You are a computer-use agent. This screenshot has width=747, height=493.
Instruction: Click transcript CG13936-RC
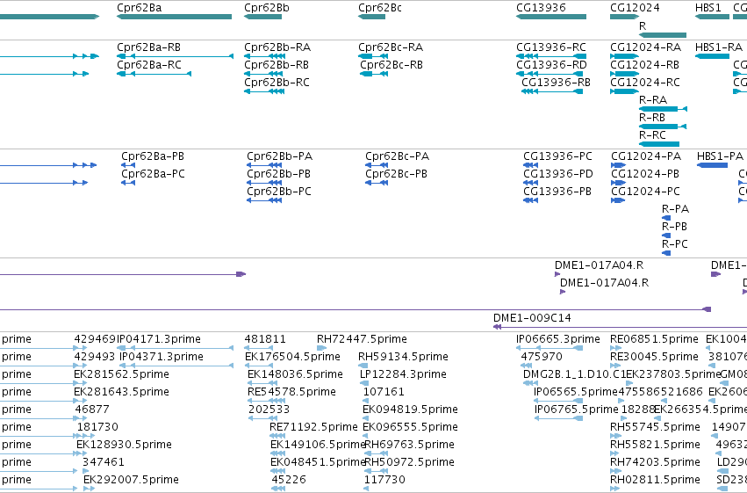(x=551, y=47)
